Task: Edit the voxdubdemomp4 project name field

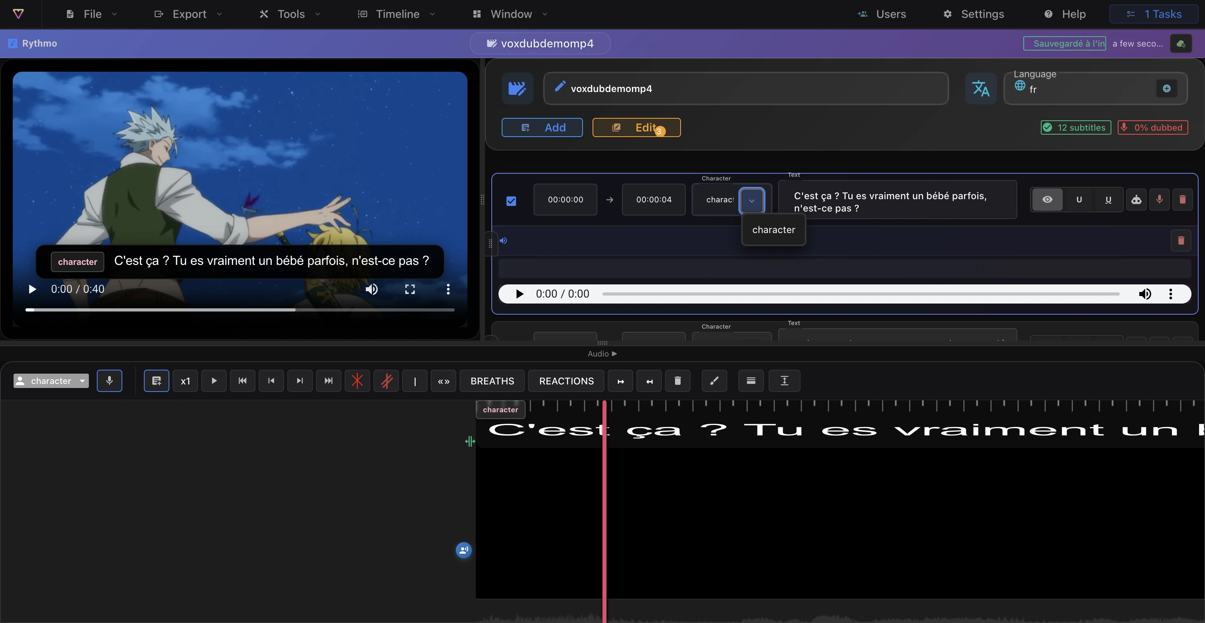Action: point(746,88)
